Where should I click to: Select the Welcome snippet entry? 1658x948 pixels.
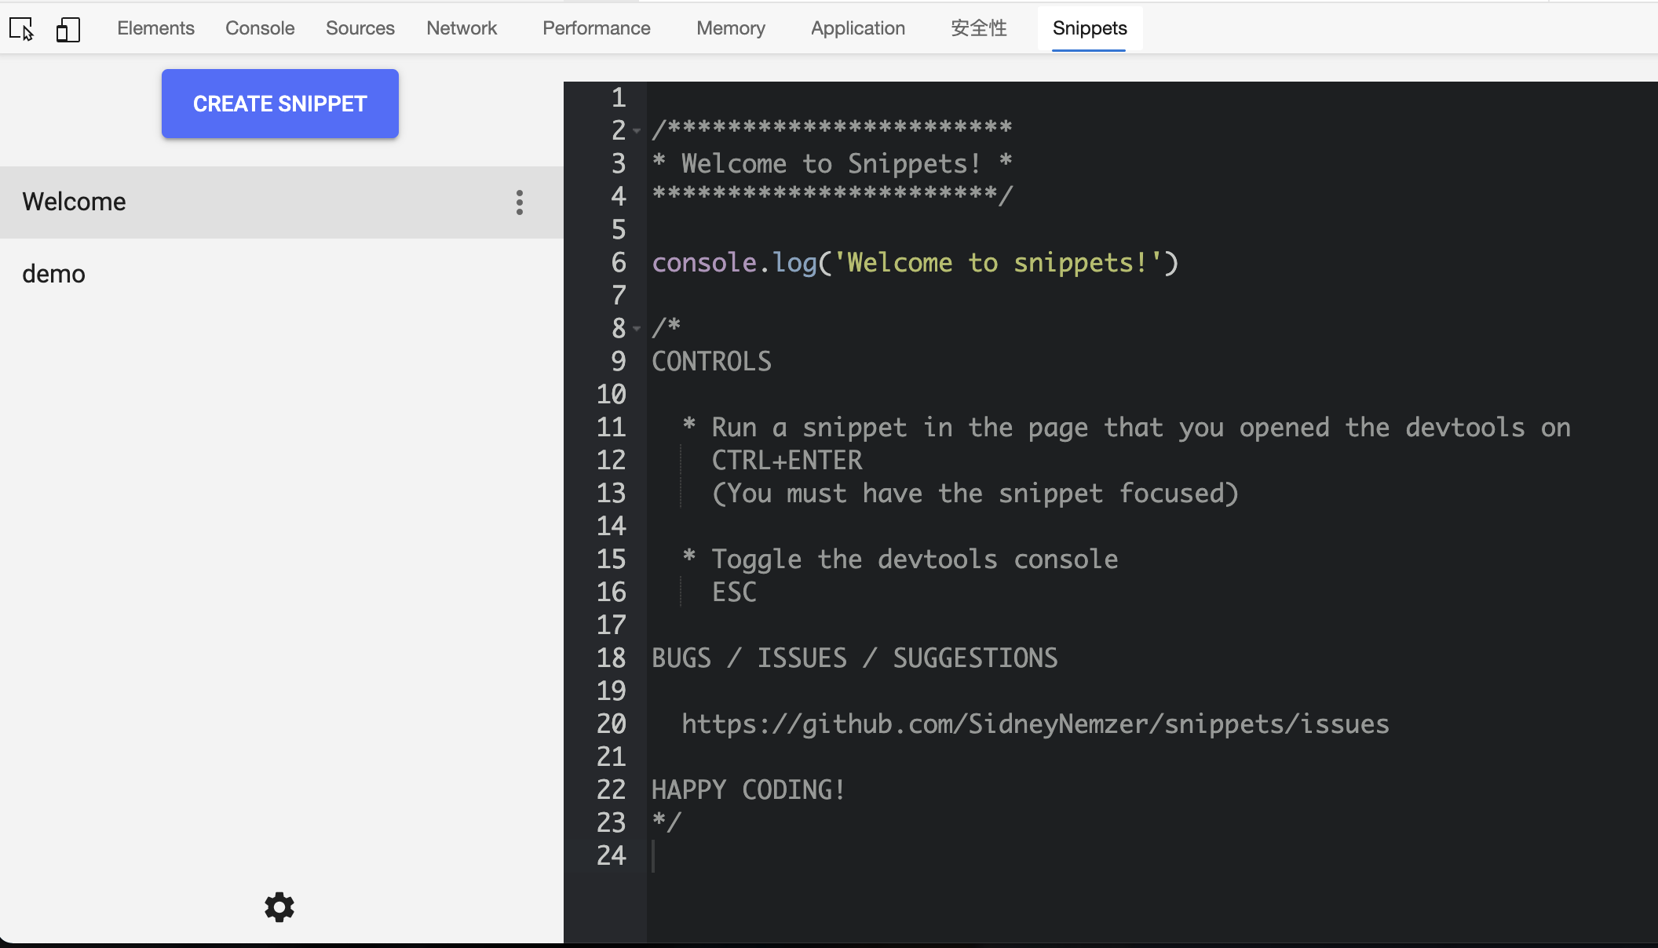[x=75, y=202]
